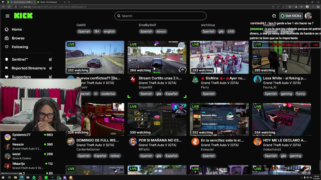The width and height of the screenshot is (321, 180).
Task: Click SniperRX channel avatar
Action: 133,79
